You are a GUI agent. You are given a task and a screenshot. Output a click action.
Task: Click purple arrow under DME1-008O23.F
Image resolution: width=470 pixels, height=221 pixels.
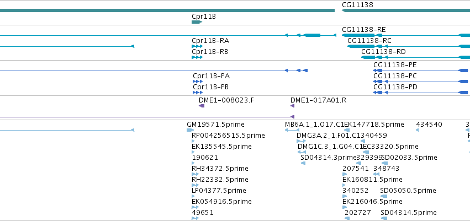202,106
